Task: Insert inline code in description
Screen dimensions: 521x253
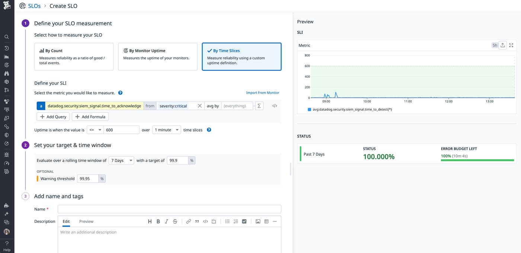Action: [x=205, y=221]
